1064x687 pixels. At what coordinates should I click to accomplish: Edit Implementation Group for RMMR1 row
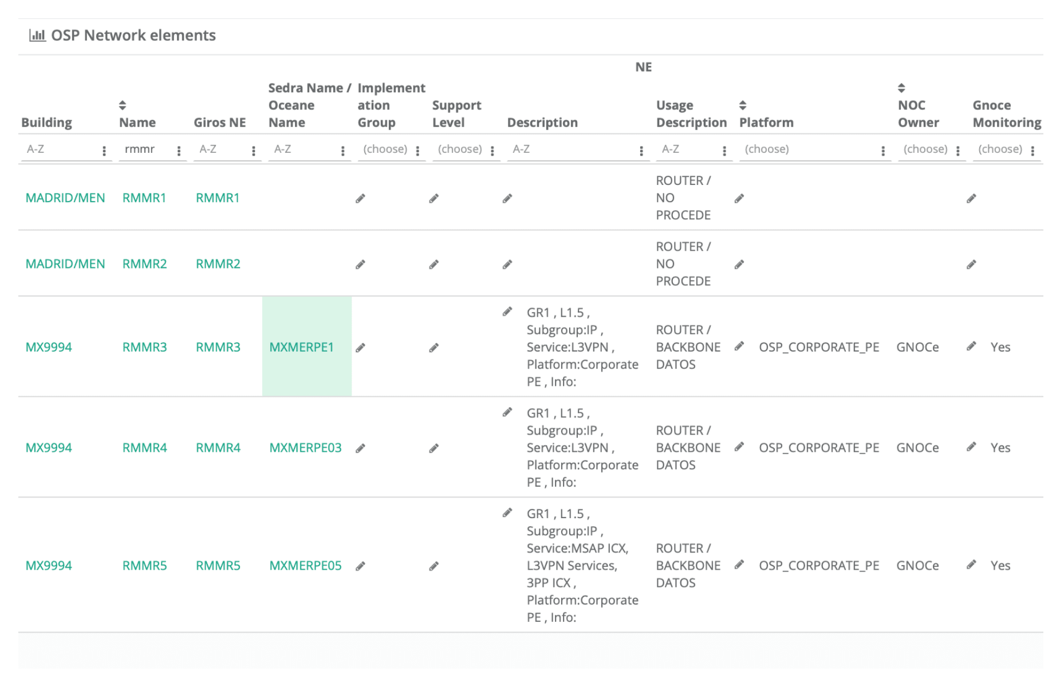[x=360, y=199]
